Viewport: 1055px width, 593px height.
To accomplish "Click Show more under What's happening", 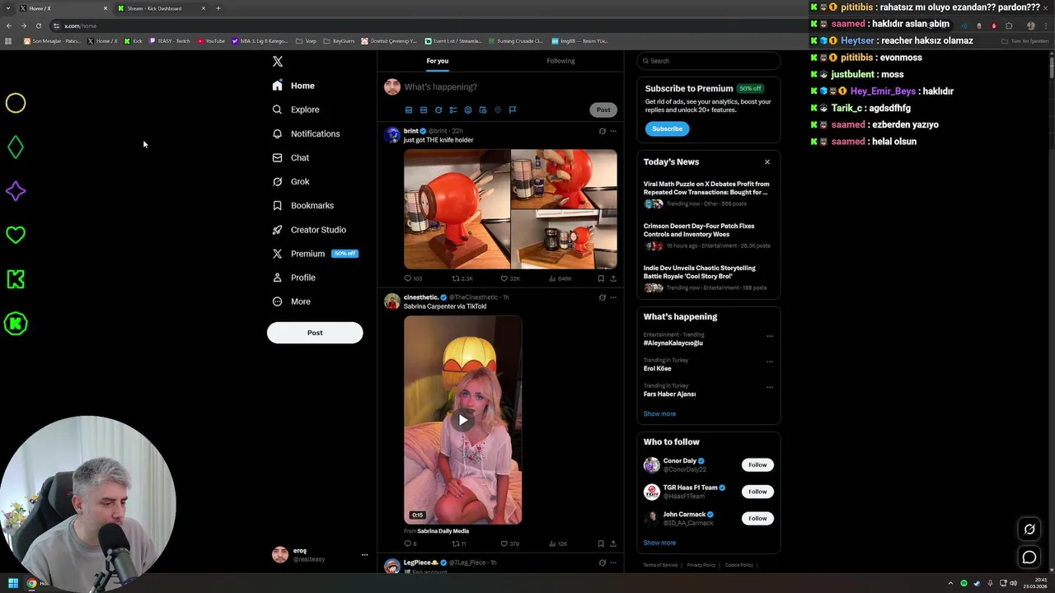I will tap(659, 414).
